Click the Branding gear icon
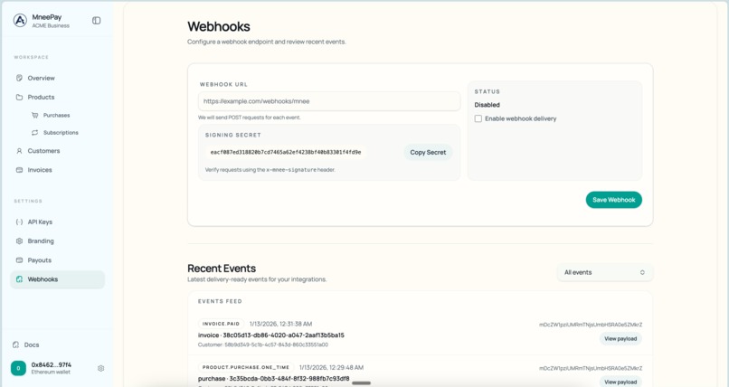This screenshot has height=387, width=729. click(x=19, y=241)
